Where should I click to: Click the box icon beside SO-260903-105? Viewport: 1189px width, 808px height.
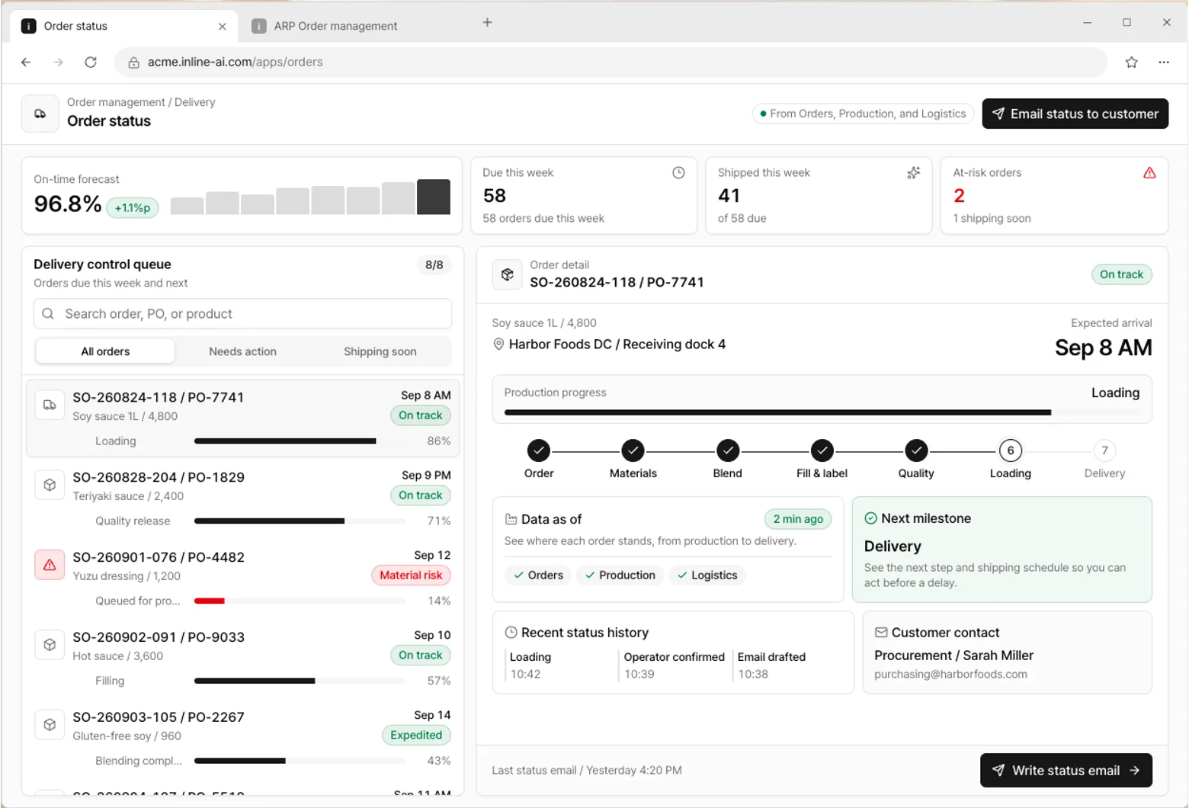[x=50, y=725]
